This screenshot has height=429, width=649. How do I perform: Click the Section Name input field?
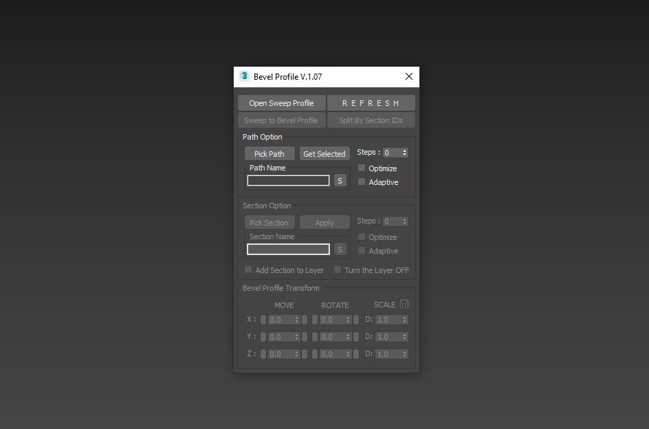coord(288,250)
